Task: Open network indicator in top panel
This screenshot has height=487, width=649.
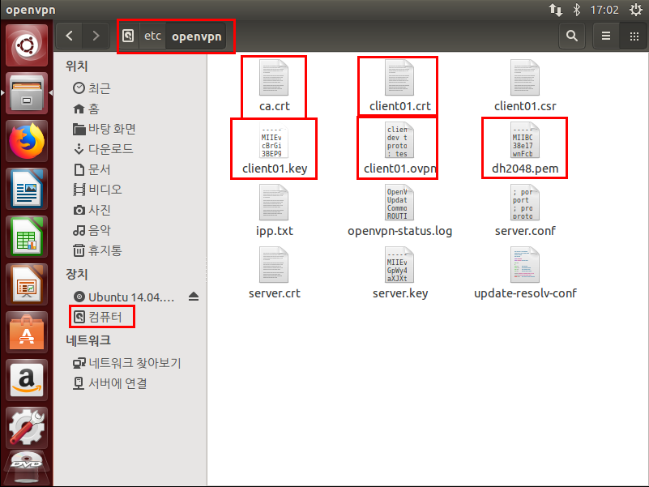Action: (x=556, y=10)
